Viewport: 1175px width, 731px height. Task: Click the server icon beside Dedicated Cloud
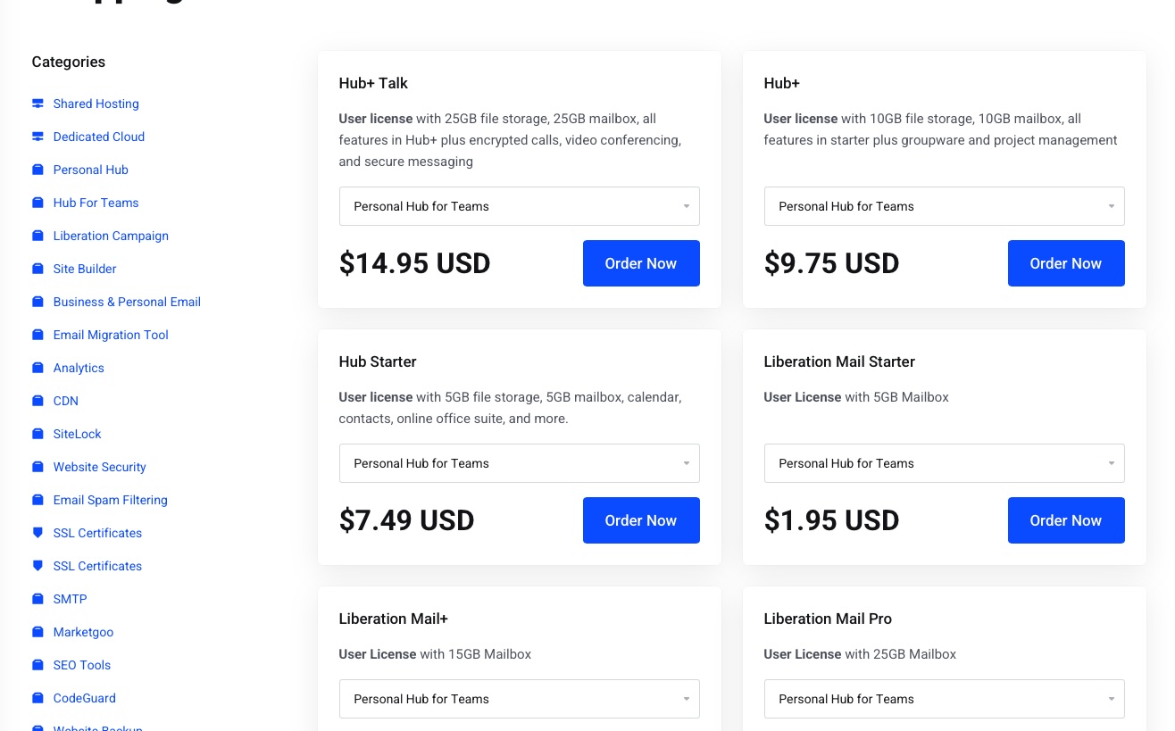pyautogui.click(x=37, y=137)
